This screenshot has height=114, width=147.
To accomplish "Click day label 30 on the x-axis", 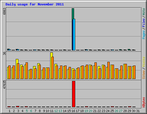I will pos(134,111).
